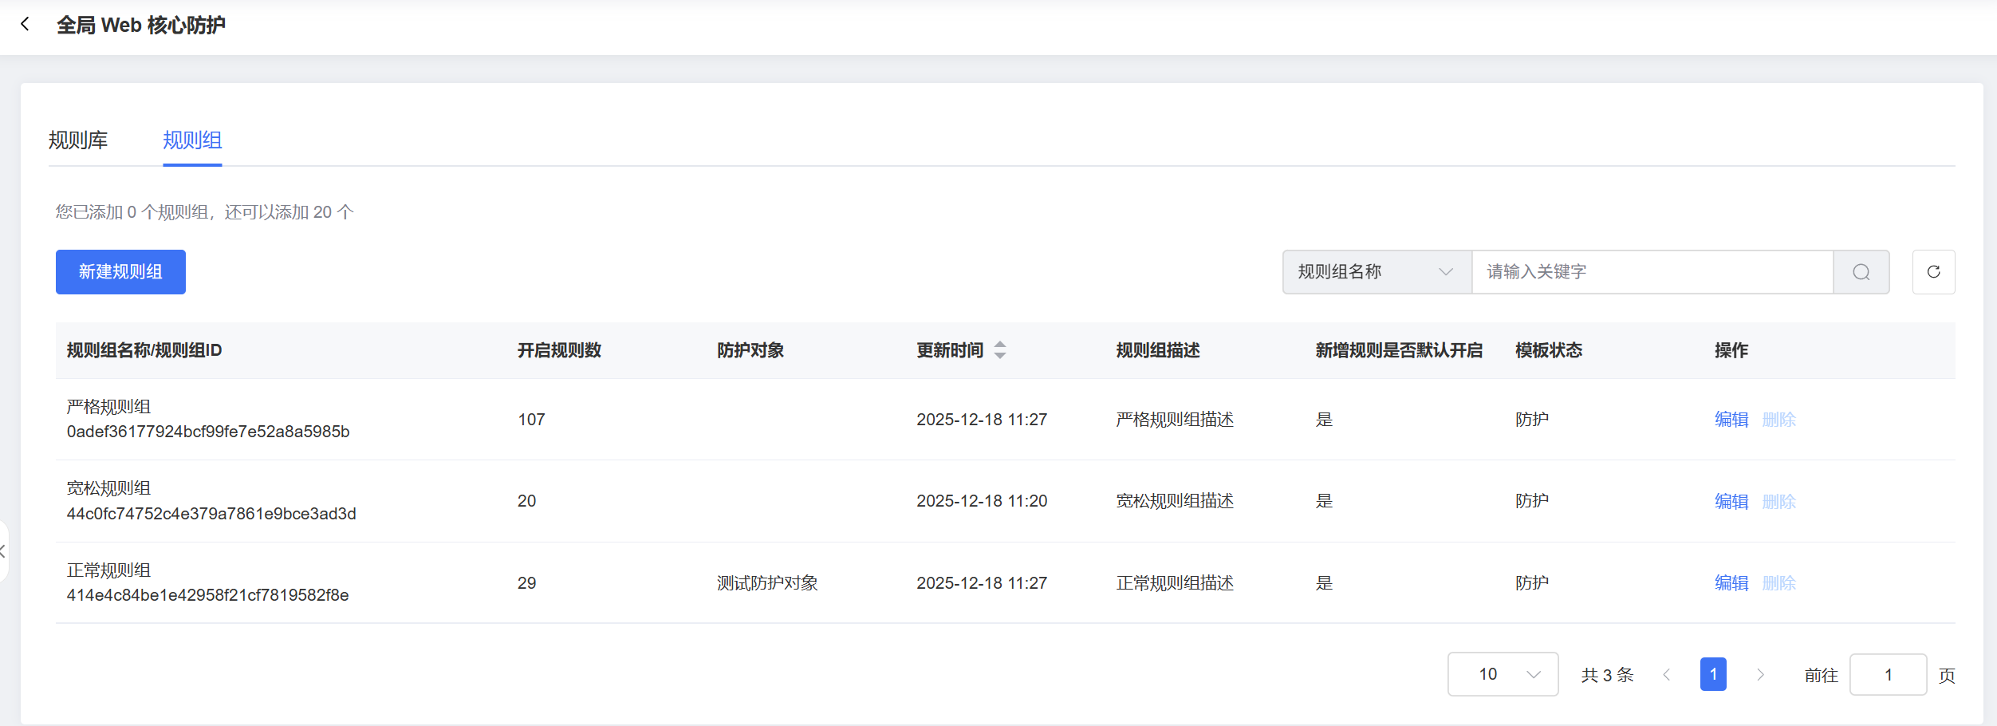Select page 1 in pagination
1997x726 pixels.
(1713, 674)
